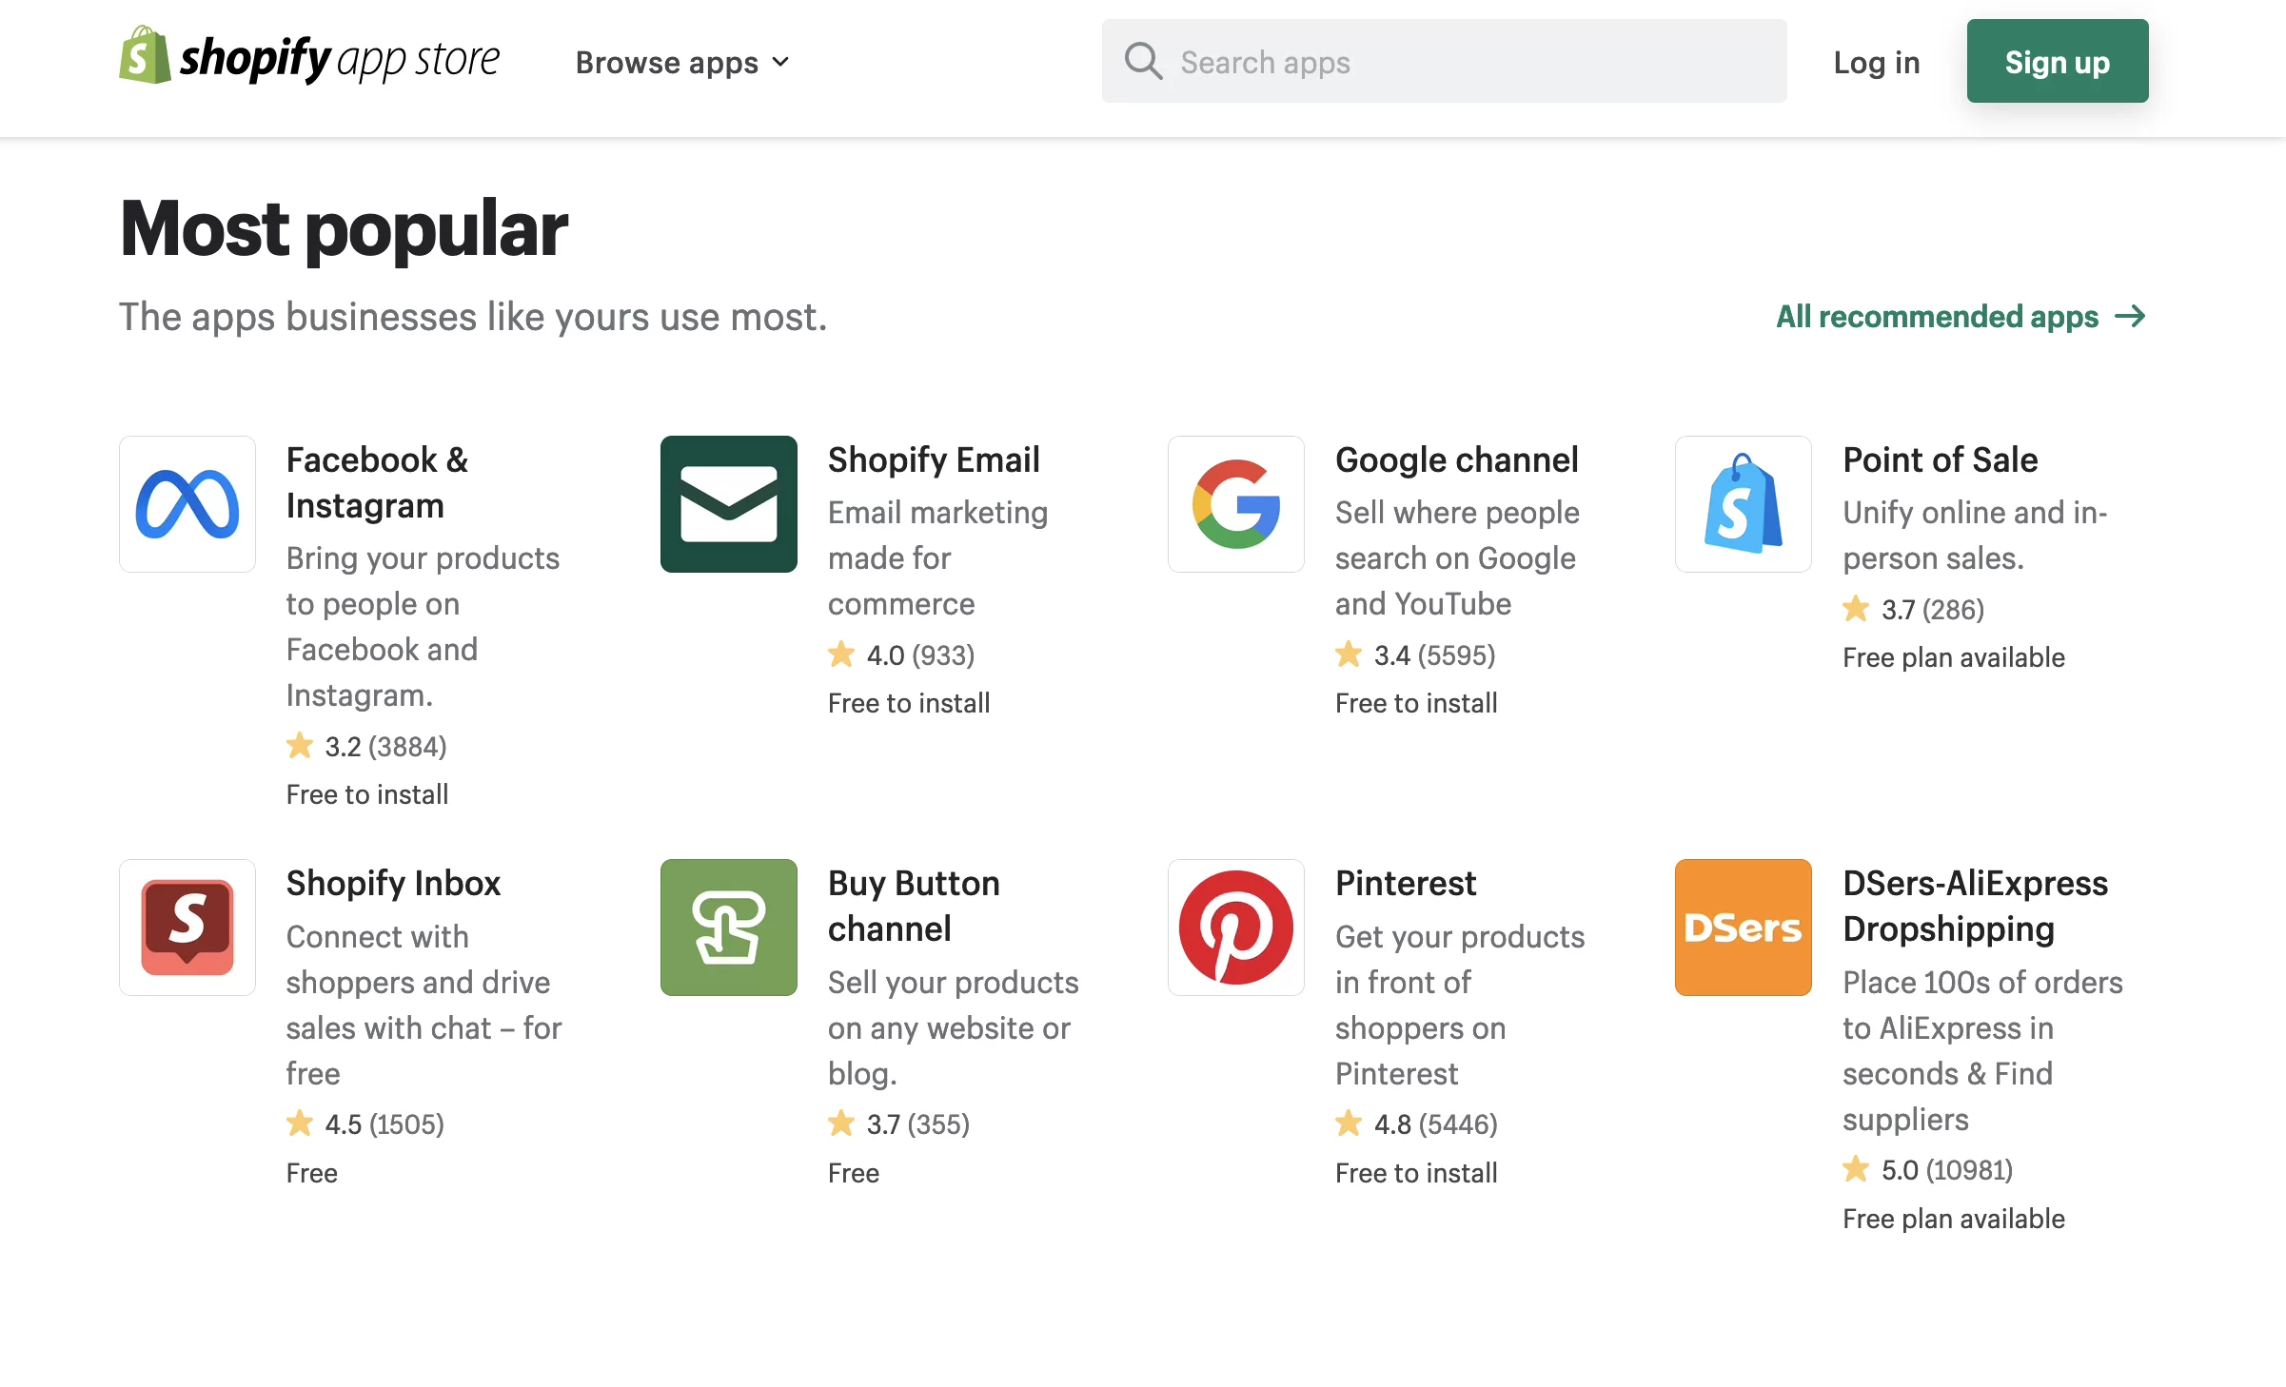
Task: Open the Log in link
Action: [1877, 63]
